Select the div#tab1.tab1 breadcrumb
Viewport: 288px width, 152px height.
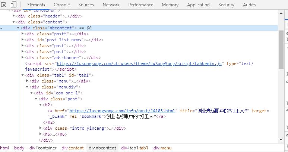[x=134, y=148]
